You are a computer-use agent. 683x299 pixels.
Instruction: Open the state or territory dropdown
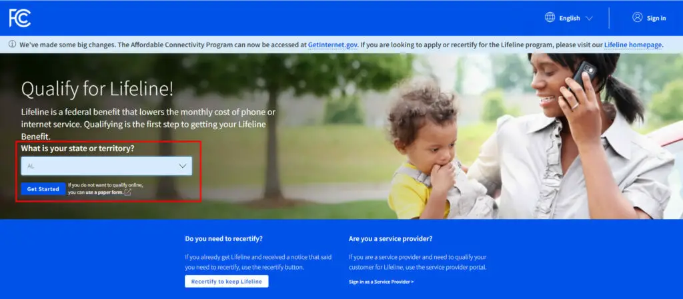107,166
